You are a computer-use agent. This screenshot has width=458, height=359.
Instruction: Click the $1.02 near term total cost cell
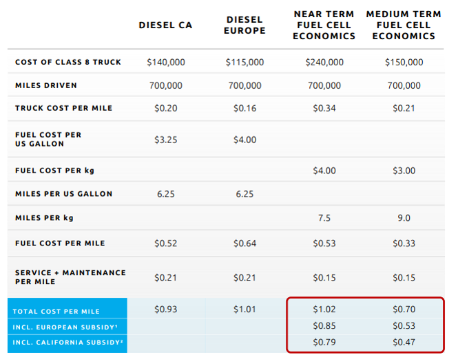point(324,309)
